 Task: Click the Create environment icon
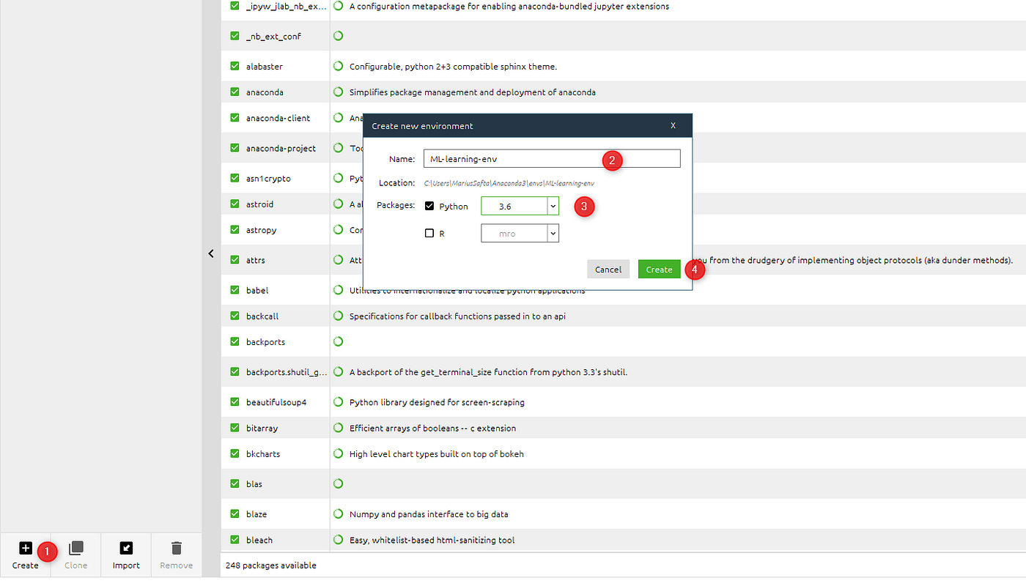click(25, 547)
